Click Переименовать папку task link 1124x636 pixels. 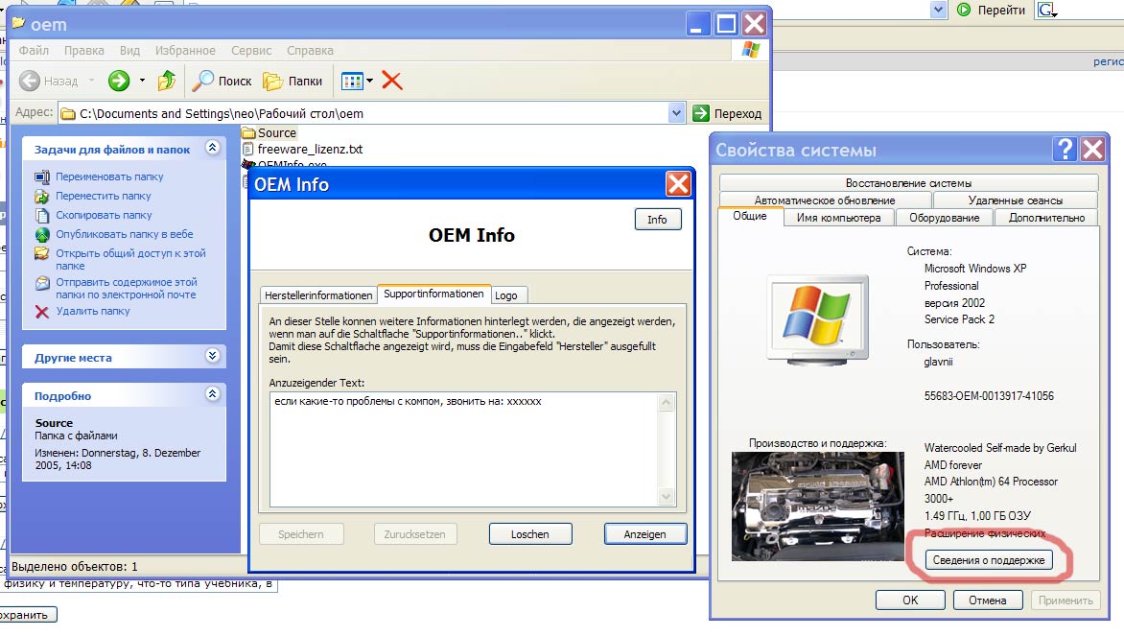pyautogui.click(x=109, y=177)
